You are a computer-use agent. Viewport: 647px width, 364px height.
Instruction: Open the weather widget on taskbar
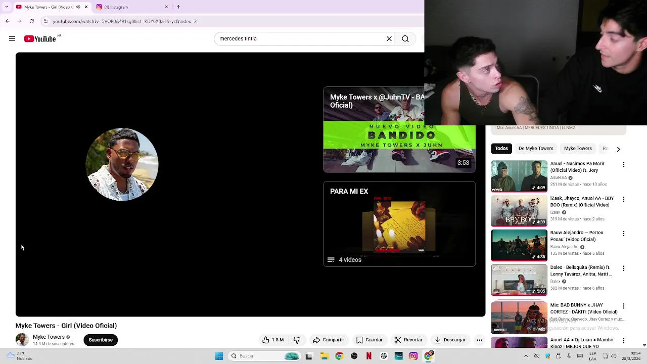coord(18,356)
